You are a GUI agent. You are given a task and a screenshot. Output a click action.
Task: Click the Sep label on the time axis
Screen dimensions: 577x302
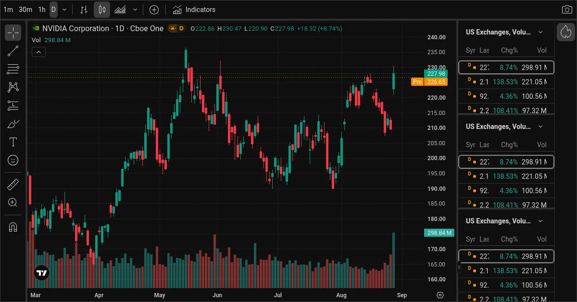pos(402,295)
